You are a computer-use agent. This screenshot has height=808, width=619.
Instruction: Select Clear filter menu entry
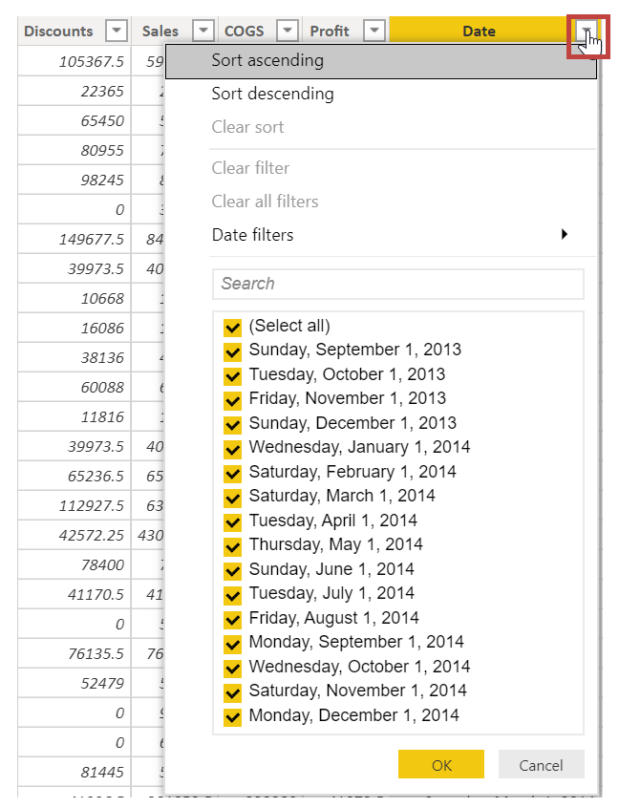tap(381, 168)
